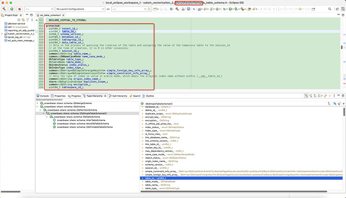346x198 pixels.
Task: Open the toolbar Search magnifier icon
Action: click(329, 9)
